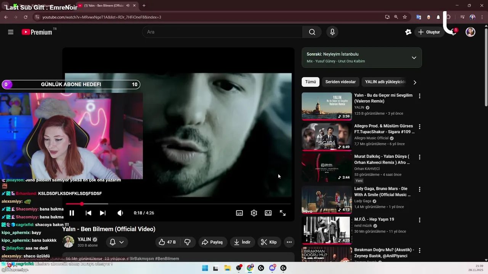This screenshot has width=488, height=274.
Task: Select the Seriden videolar chip
Action: pos(340,82)
